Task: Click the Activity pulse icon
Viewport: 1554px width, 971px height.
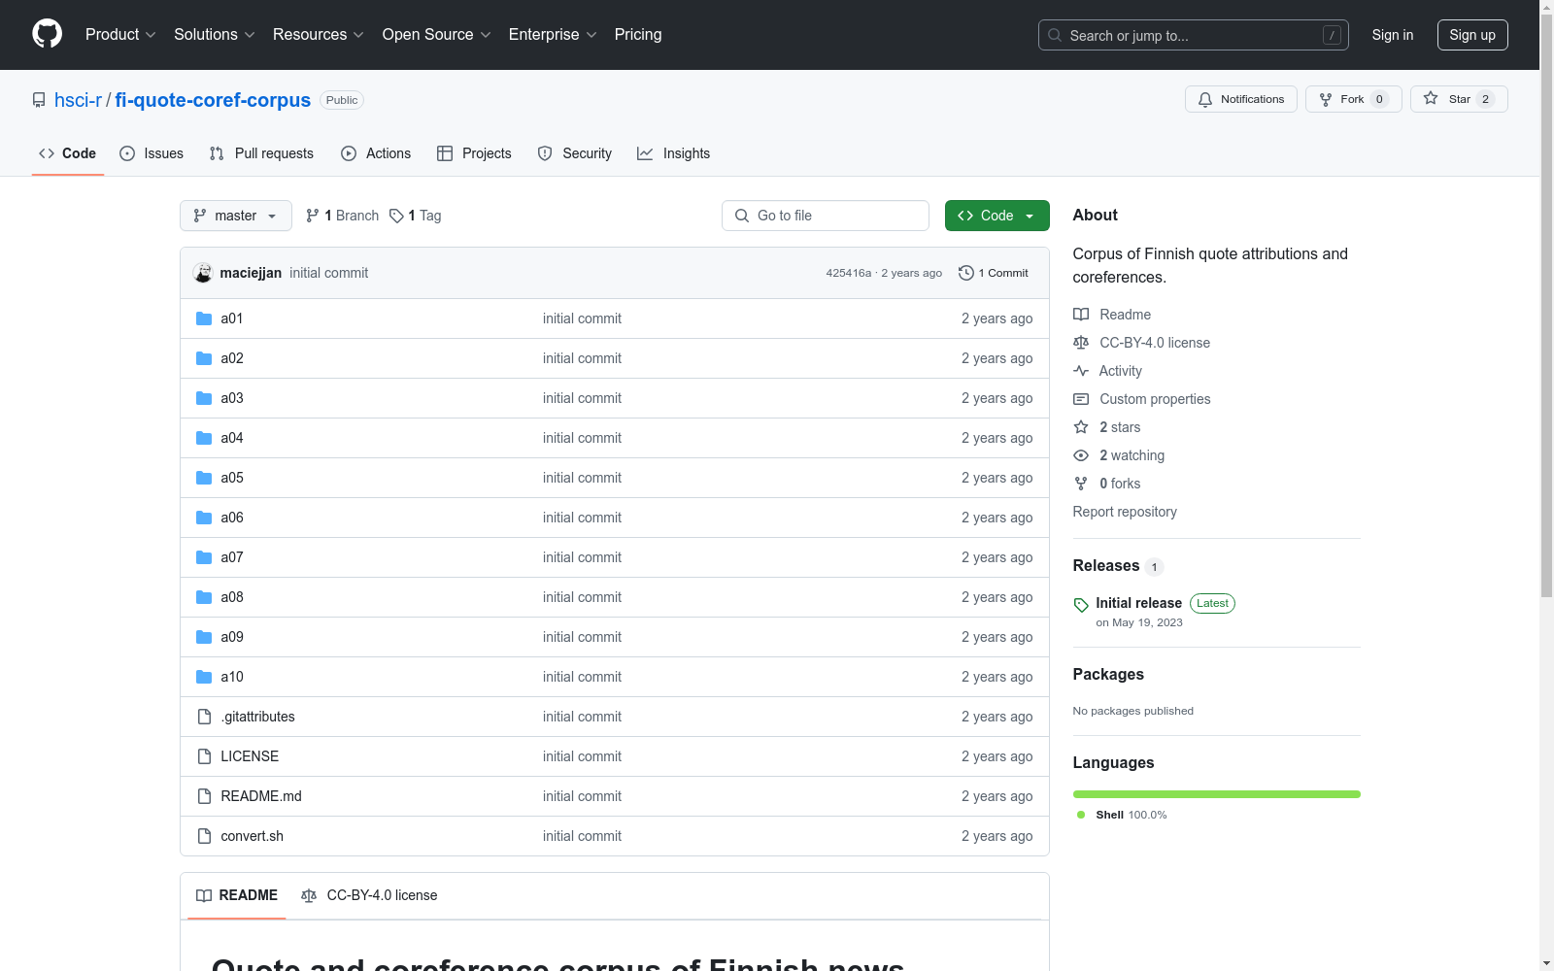Action: [x=1081, y=371]
